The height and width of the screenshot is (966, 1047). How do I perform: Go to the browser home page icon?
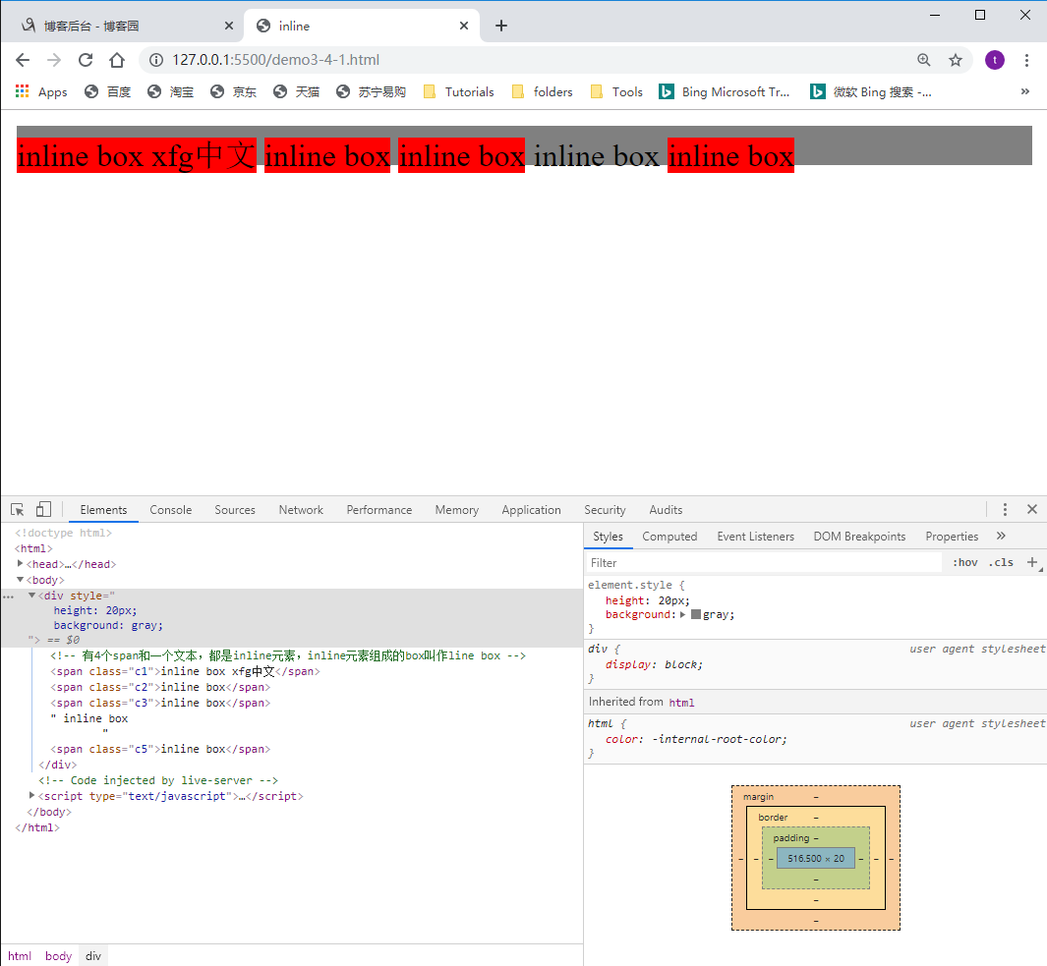pyautogui.click(x=117, y=60)
